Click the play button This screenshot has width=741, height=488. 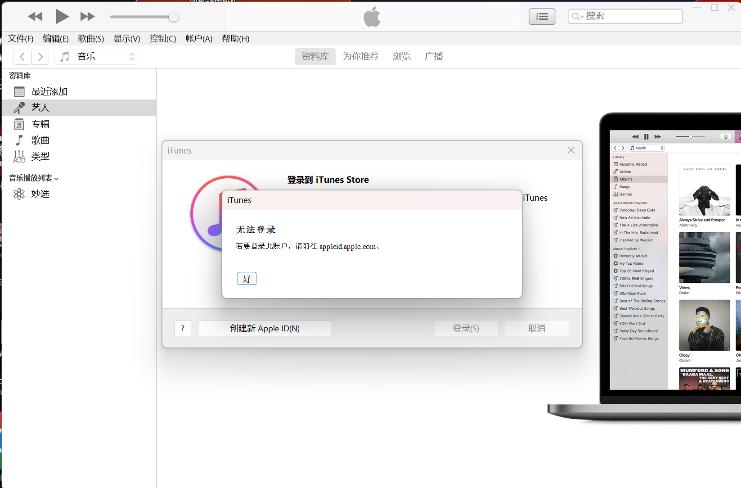point(62,17)
